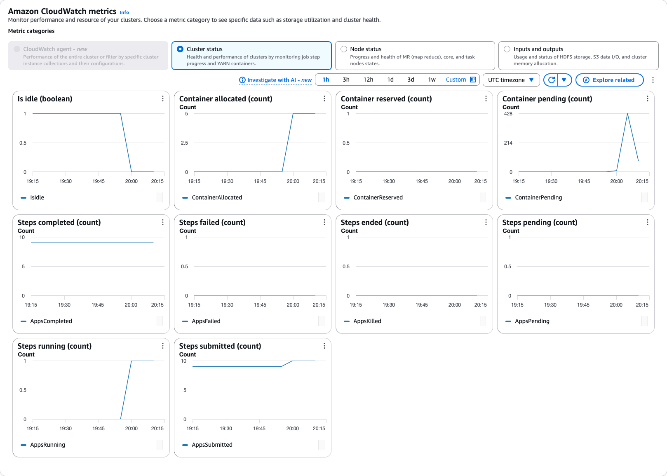This screenshot has width=667, height=476.
Task: Switch time range to 3h
Action: (x=346, y=80)
